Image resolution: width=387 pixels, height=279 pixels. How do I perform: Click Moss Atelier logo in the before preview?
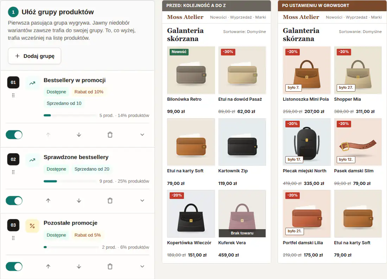coord(185,17)
